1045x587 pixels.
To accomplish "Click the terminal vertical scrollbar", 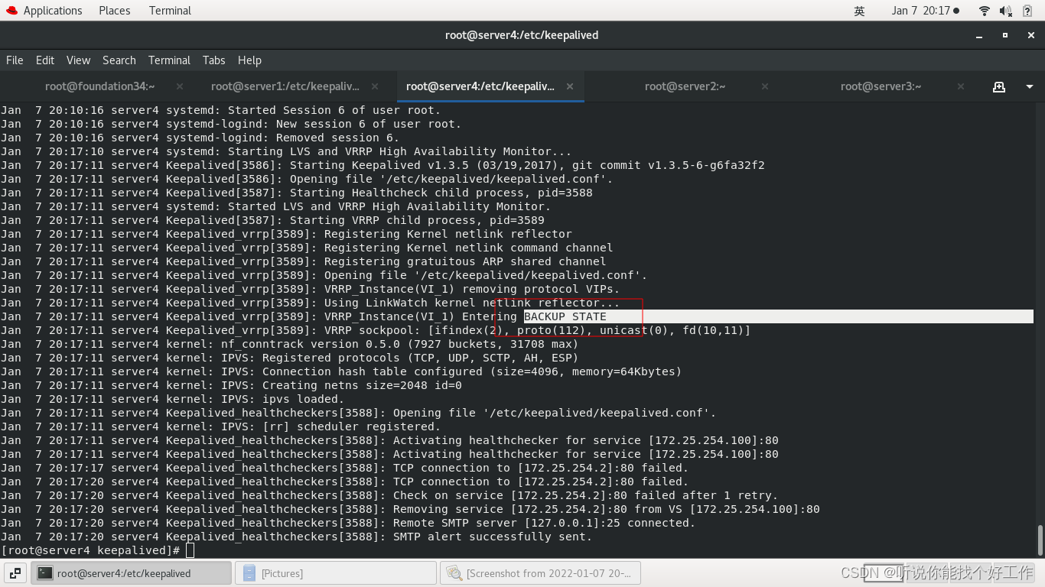I will [1040, 540].
